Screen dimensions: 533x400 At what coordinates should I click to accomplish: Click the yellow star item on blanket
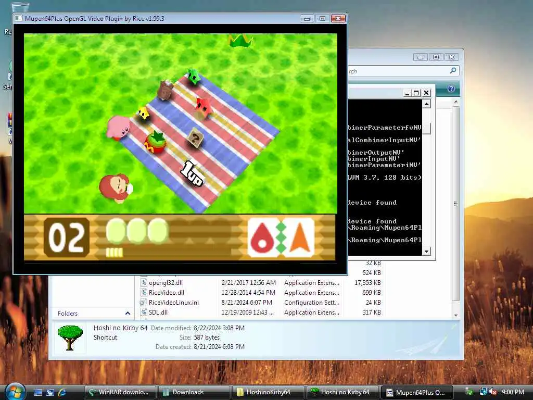click(143, 113)
